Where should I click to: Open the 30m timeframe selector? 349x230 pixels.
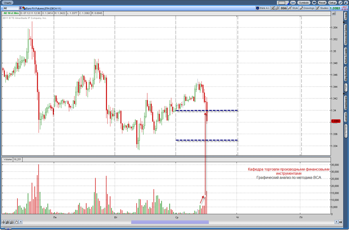[283, 8]
